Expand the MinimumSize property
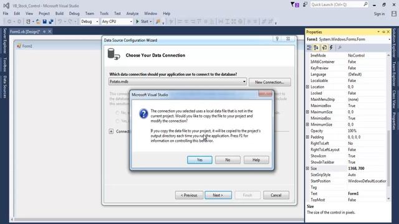The width and height of the screenshot is (399, 224). (x=307, y=124)
